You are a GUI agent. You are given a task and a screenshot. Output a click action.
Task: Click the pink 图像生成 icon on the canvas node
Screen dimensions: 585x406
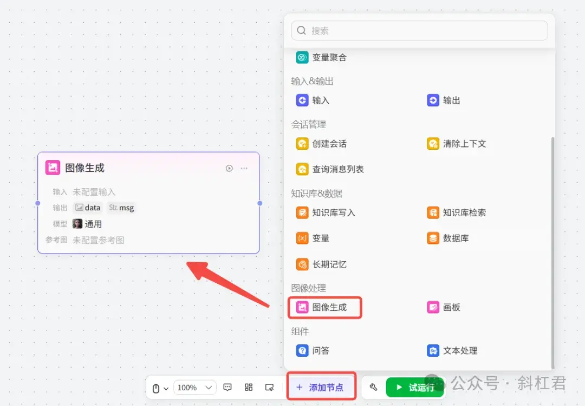[53, 168]
